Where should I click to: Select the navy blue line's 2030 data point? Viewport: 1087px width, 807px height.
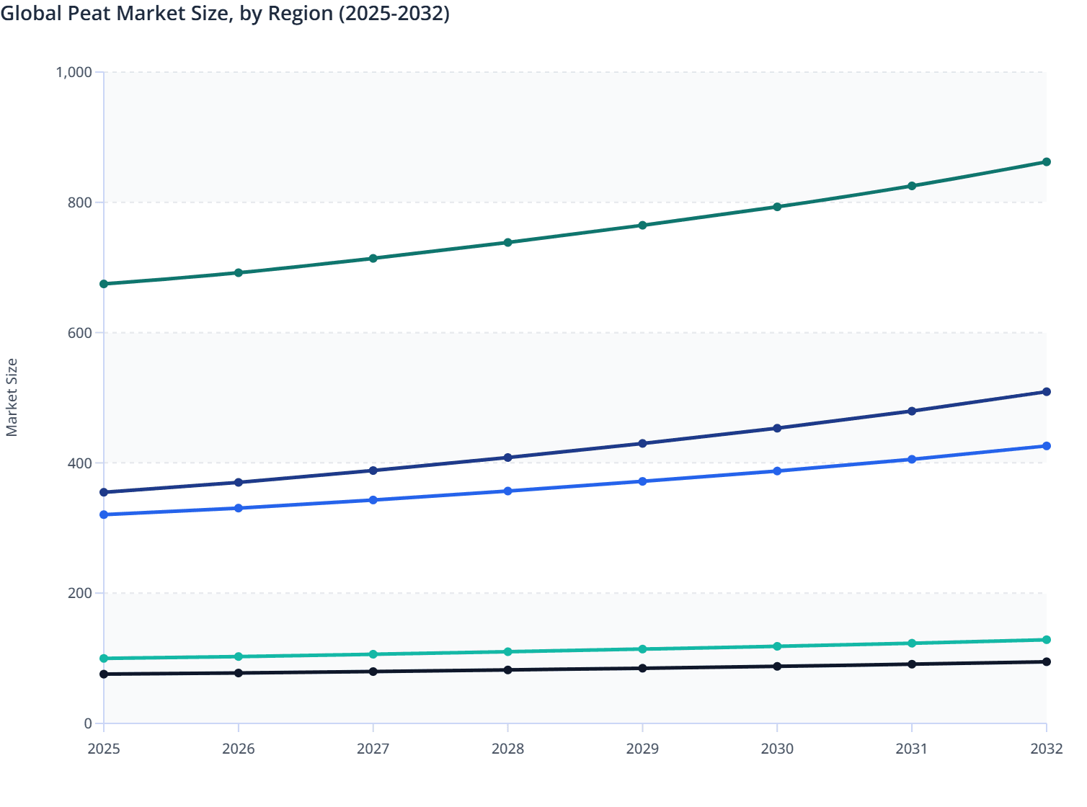pyautogui.click(x=777, y=428)
